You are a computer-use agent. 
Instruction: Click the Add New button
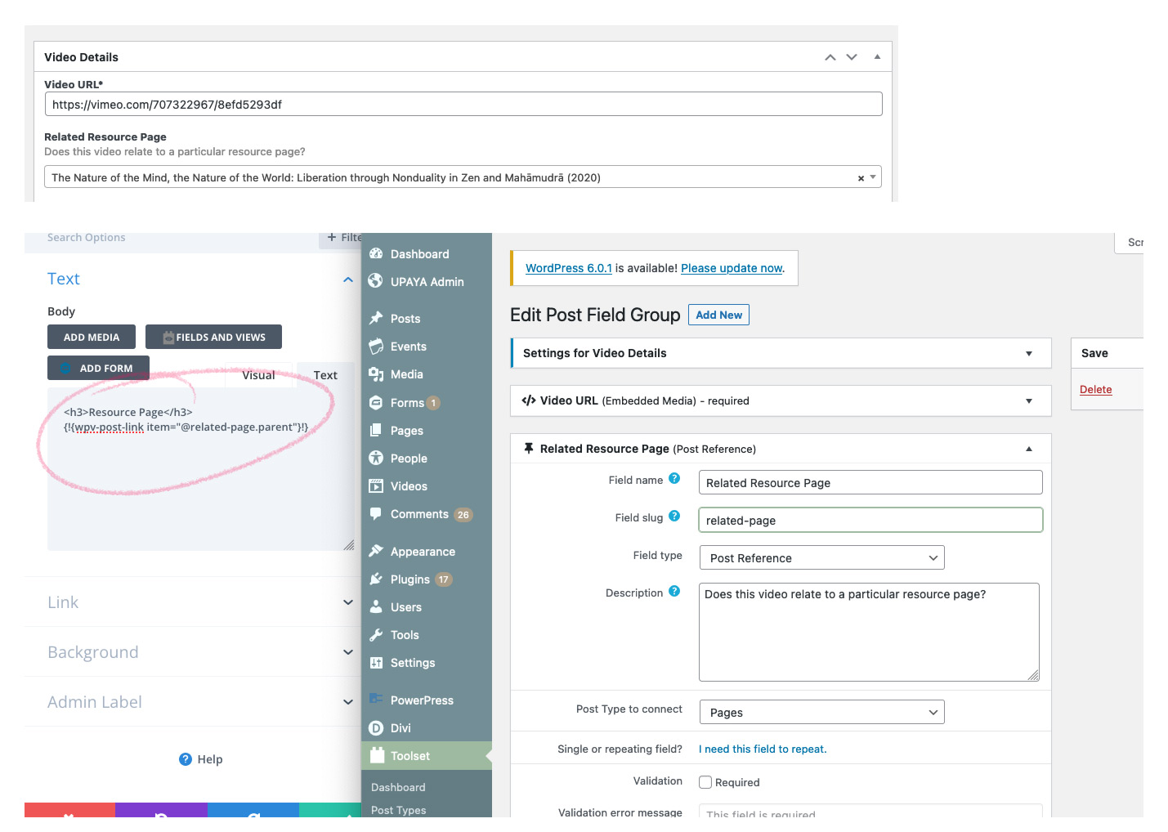point(718,315)
